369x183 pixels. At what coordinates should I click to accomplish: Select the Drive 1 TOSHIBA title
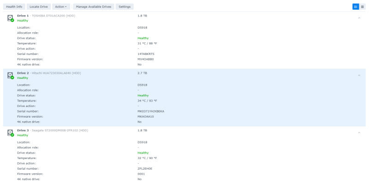[x=46, y=16]
